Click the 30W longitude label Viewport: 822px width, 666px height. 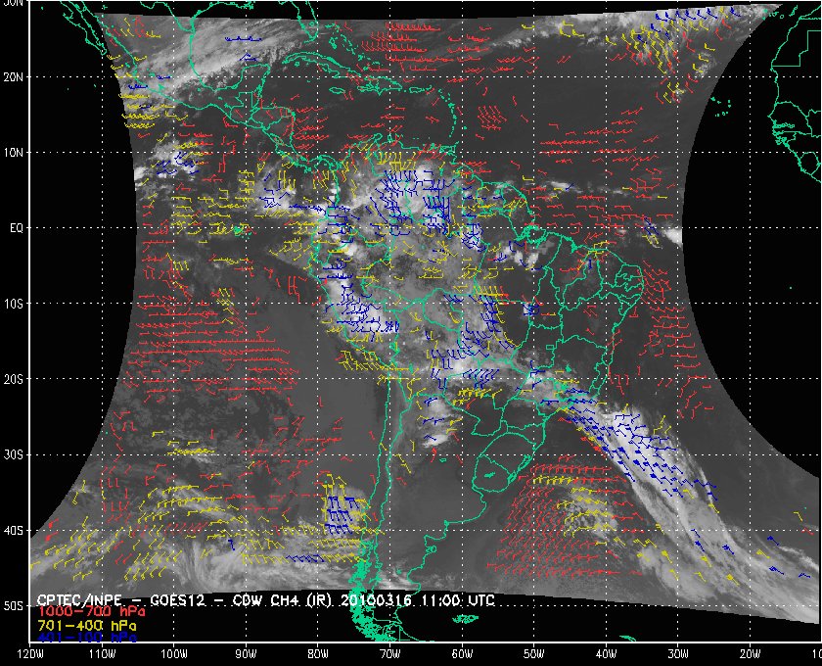(x=678, y=654)
